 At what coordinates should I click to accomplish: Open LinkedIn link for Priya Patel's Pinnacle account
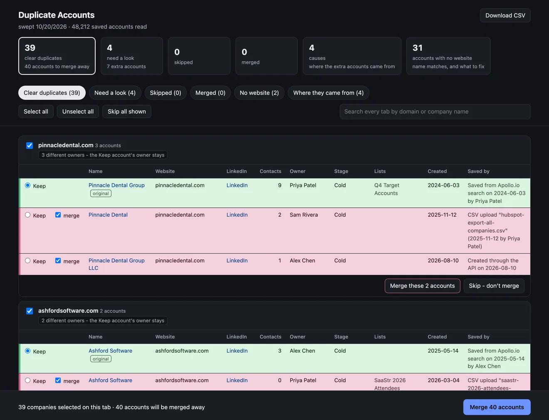pyautogui.click(x=237, y=185)
